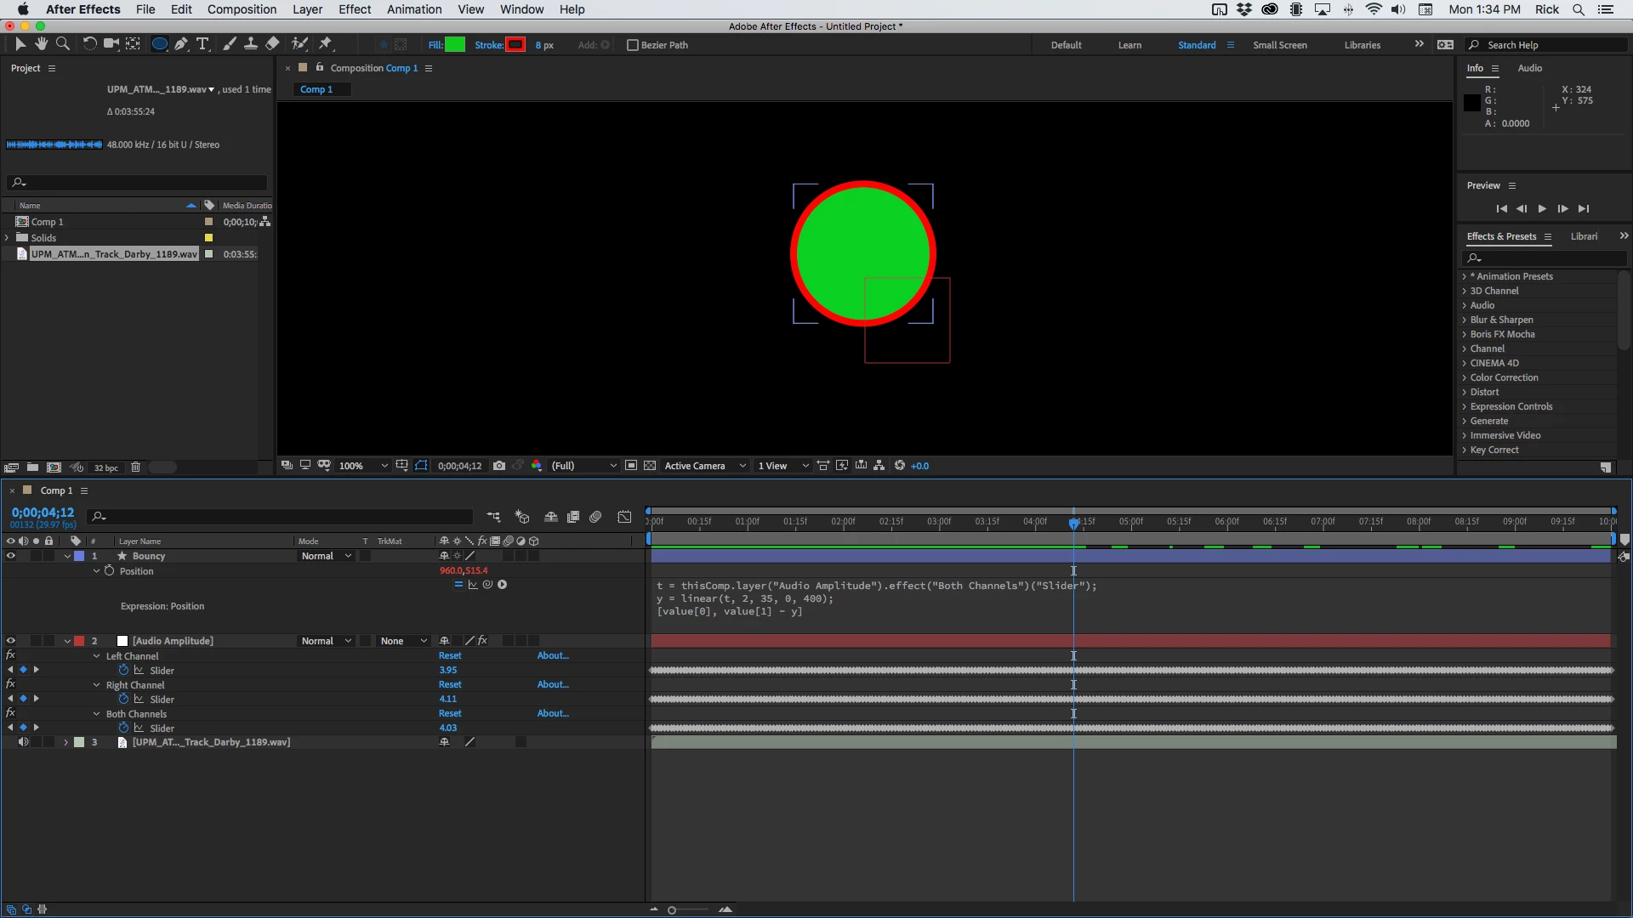The image size is (1633, 918).
Task: Pick the Ellipse shape tool
Action: point(159,44)
